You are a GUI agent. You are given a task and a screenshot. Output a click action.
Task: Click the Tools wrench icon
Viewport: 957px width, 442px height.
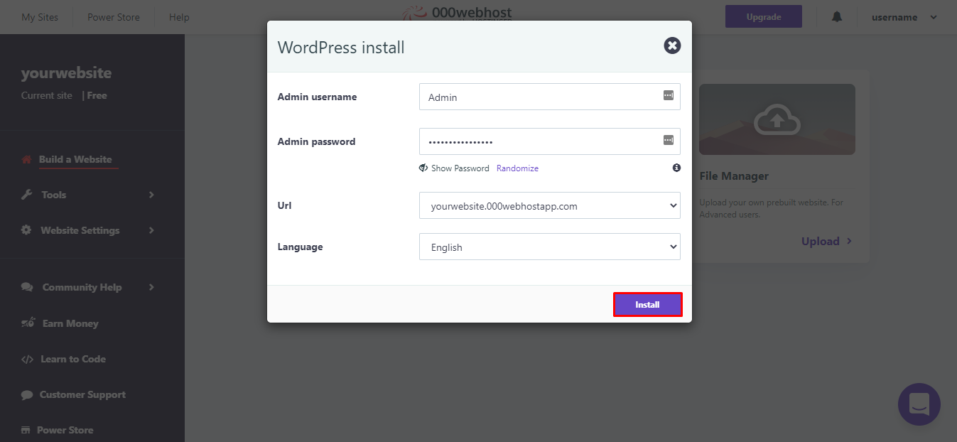point(26,194)
